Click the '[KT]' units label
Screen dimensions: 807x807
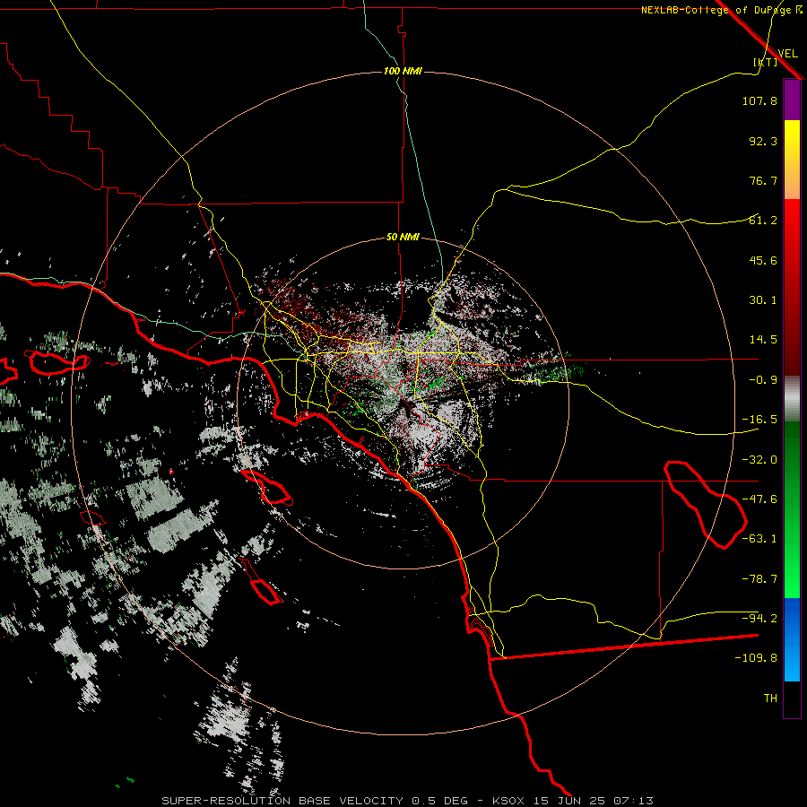coord(766,62)
